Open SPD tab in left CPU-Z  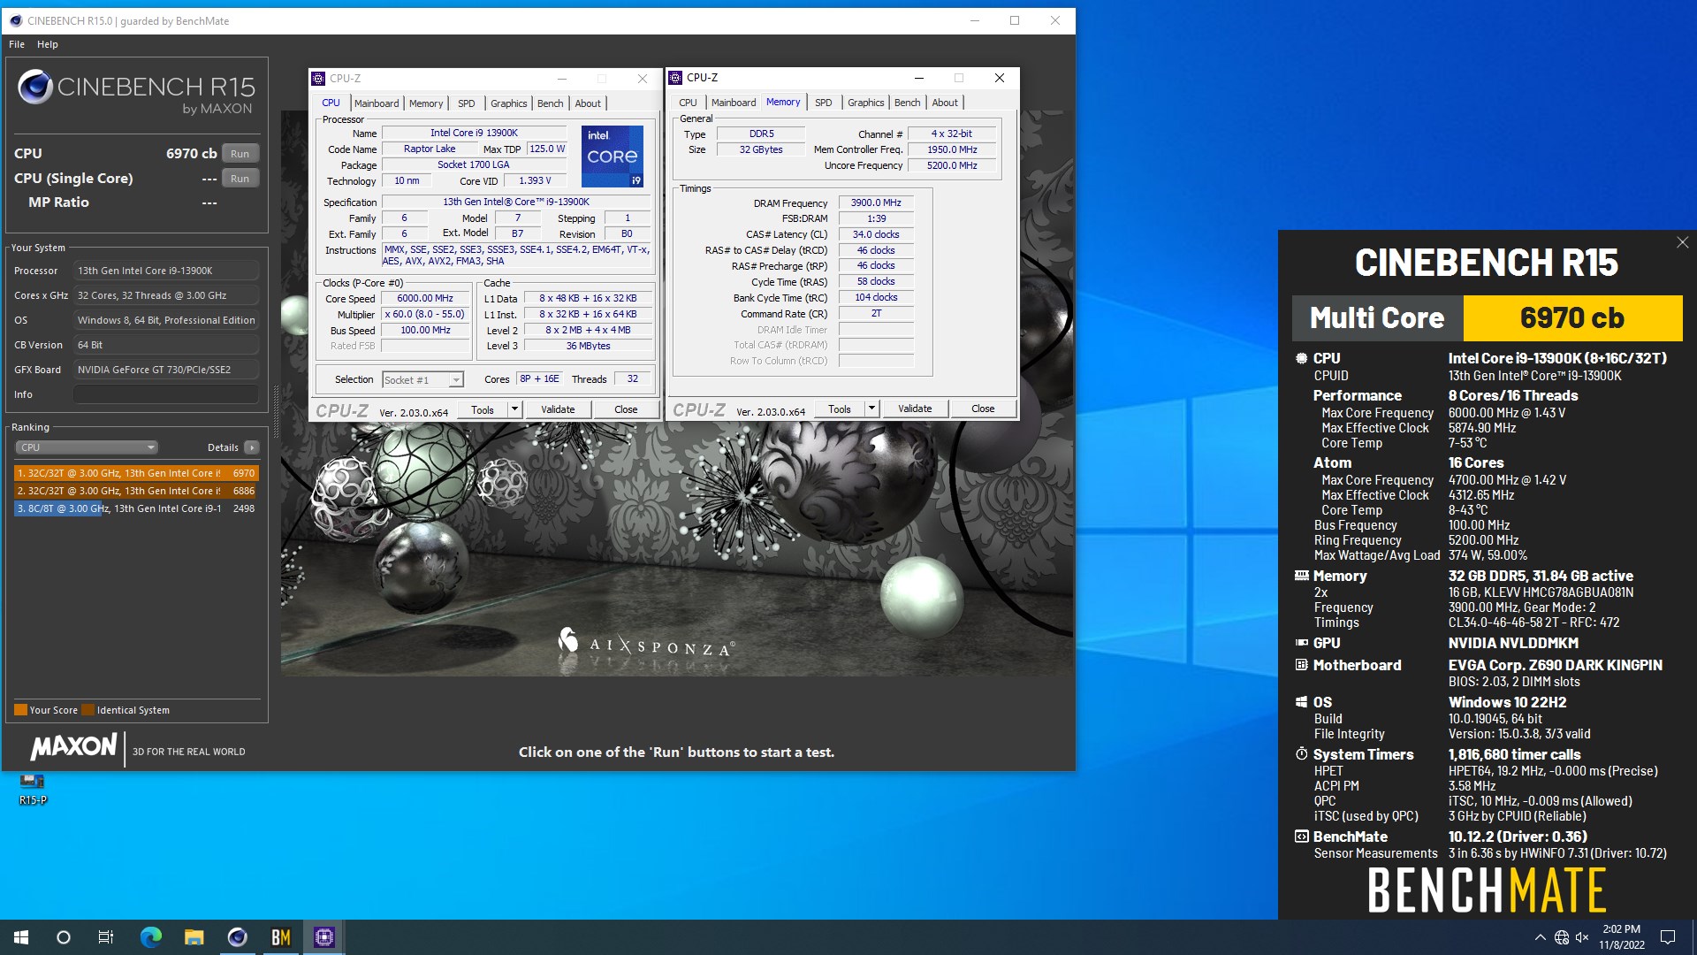coord(466,103)
